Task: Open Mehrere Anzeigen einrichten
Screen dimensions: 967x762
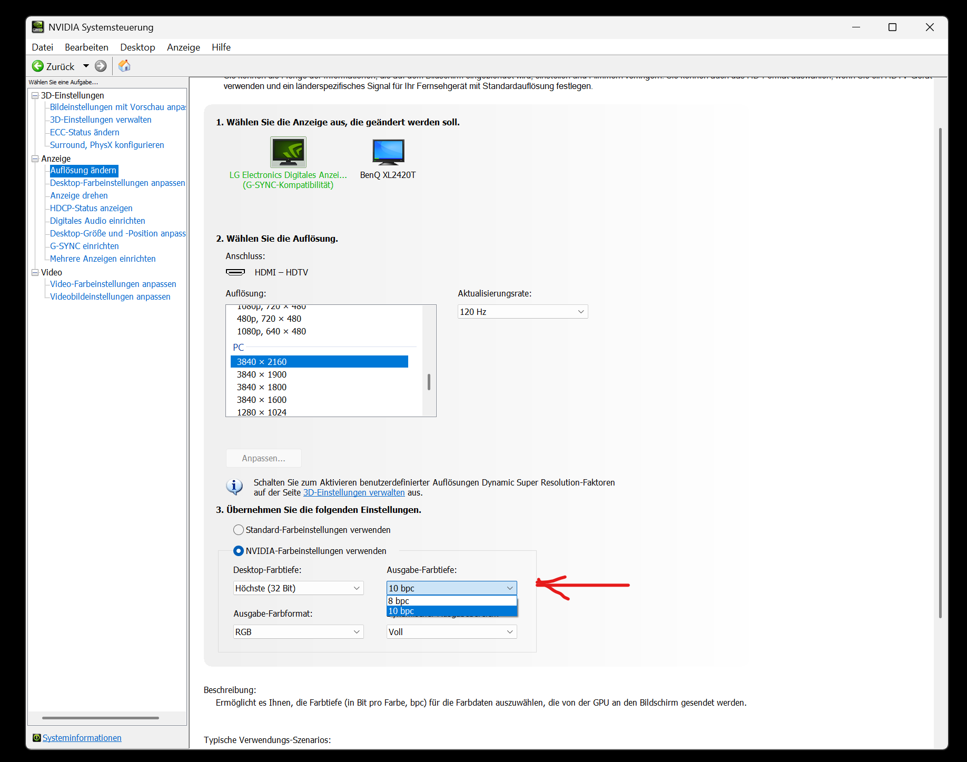Action: (x=103, y=259)
